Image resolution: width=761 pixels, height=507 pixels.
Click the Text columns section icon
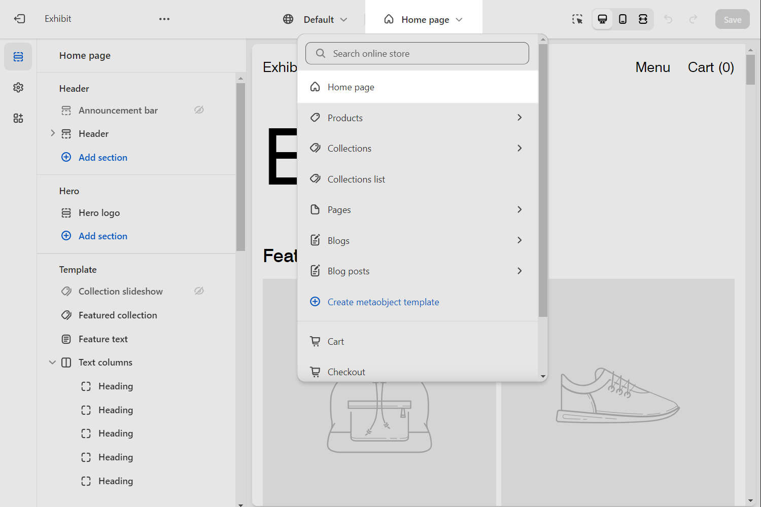(66, 363)
